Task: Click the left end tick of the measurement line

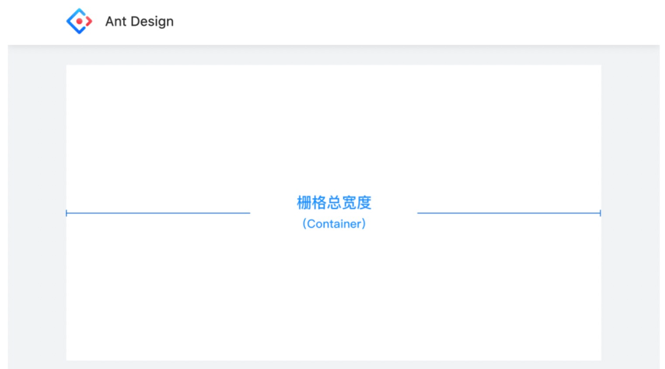Action: point(66,213)
